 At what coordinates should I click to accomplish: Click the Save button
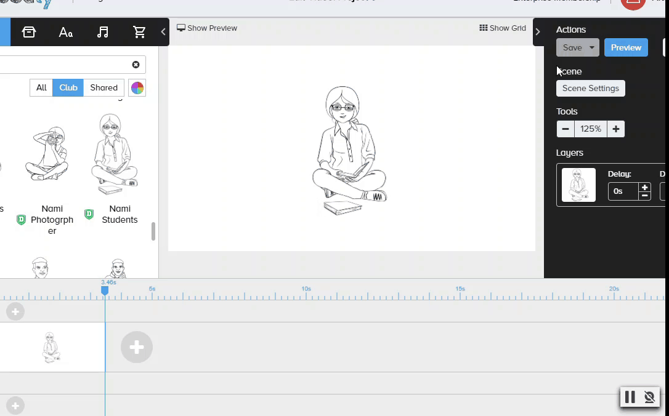tap(572, 48)
